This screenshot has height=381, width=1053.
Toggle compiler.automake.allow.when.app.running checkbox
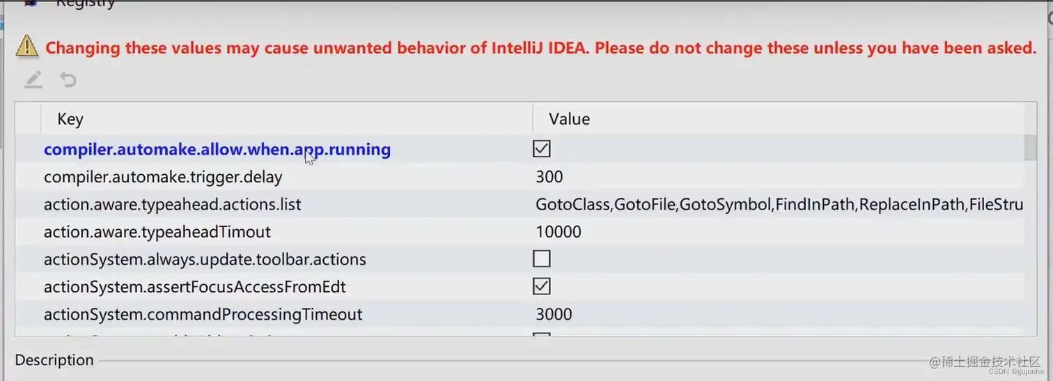pyautogui.click(x=541, y=148)
